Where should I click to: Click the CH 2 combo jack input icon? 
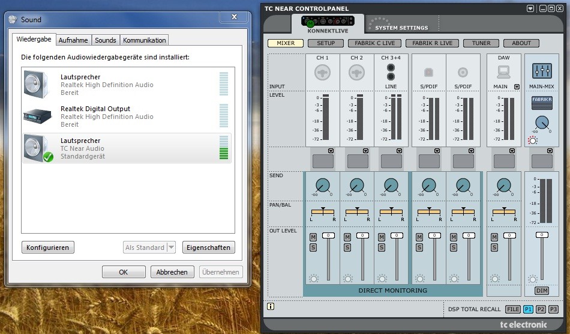[356, 73]
